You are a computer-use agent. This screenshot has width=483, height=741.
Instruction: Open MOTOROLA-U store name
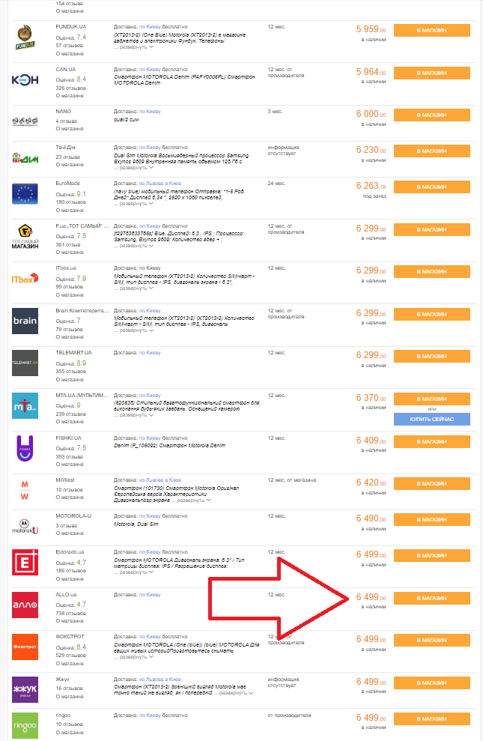tap(73, 516)
